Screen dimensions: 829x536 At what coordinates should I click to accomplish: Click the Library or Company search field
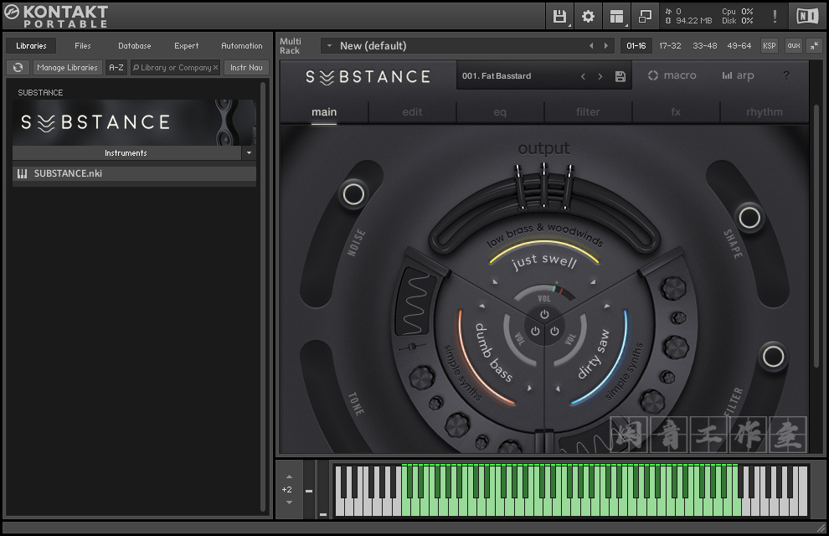pyautogui.click(x=175, y=67)
